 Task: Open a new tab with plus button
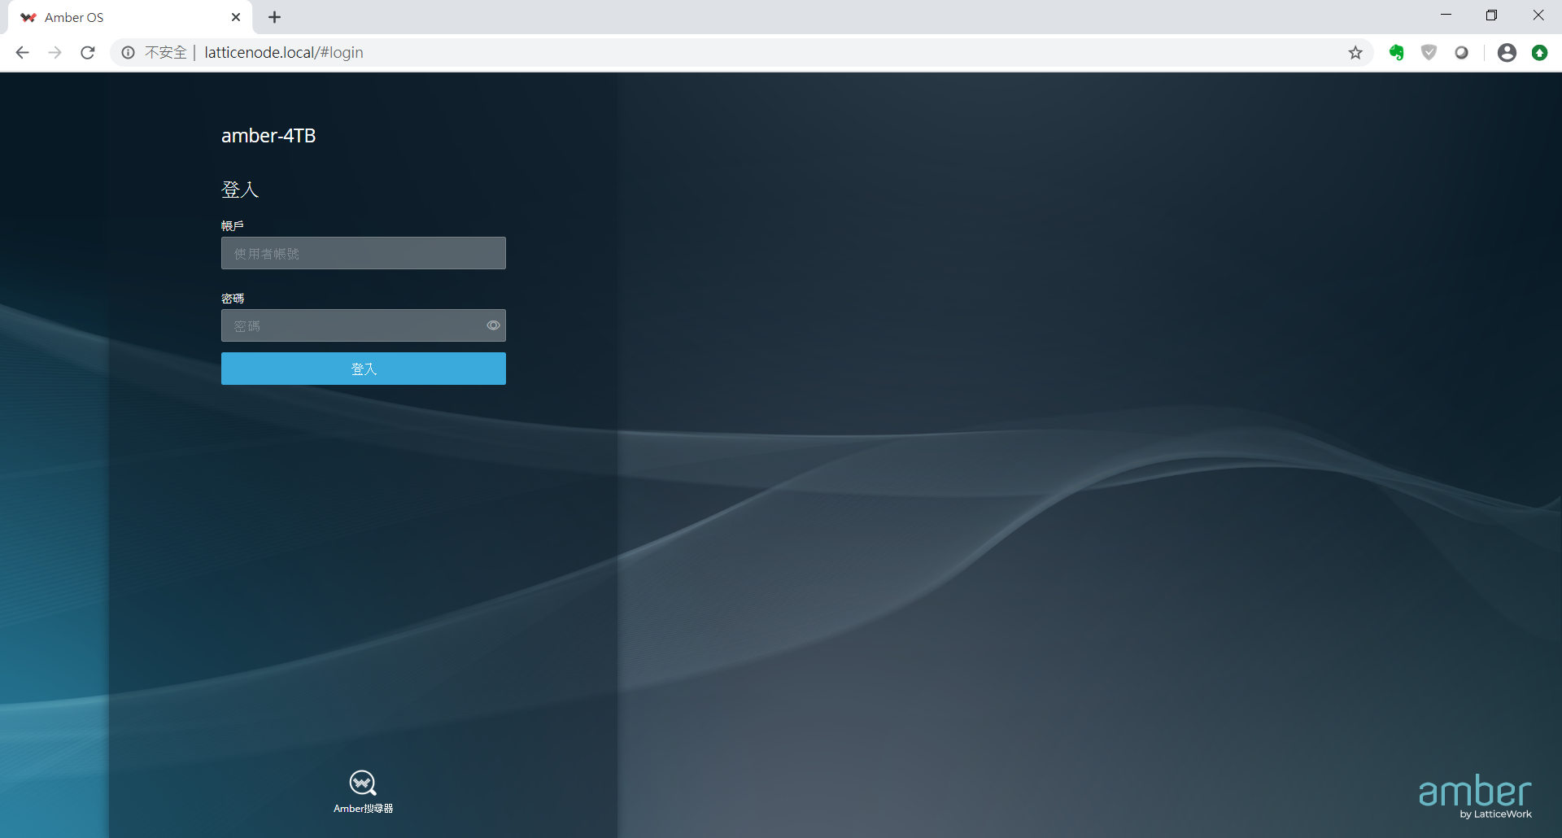coord(275,17)
